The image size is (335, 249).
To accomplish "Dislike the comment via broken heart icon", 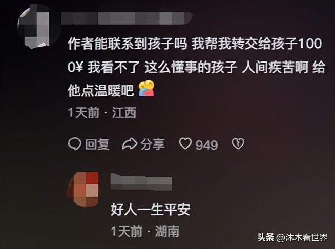I will point(238,143).
